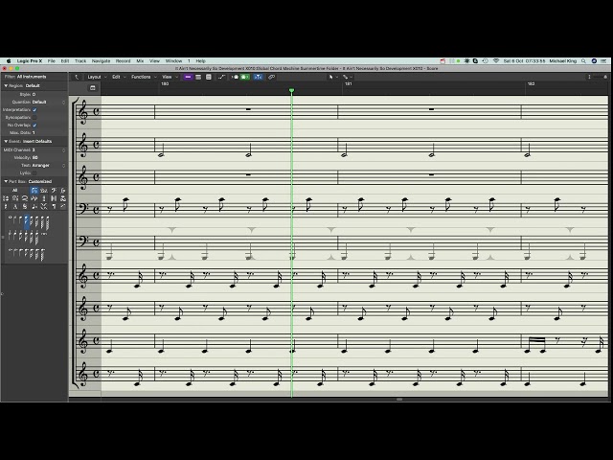Click the back-arrow hierarchy icon left of Layout
This screenshot has width=613, height=460.
tap(77, 77)
